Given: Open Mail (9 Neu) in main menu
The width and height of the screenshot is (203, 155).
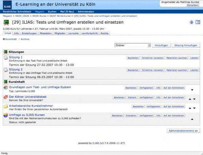Looking at the screenshot, I should coord(67,12).
